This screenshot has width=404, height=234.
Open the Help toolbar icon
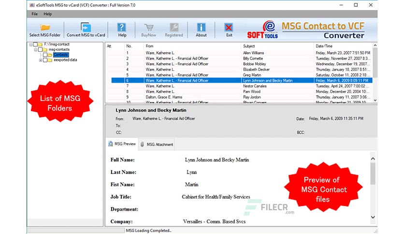click(122, 27)
